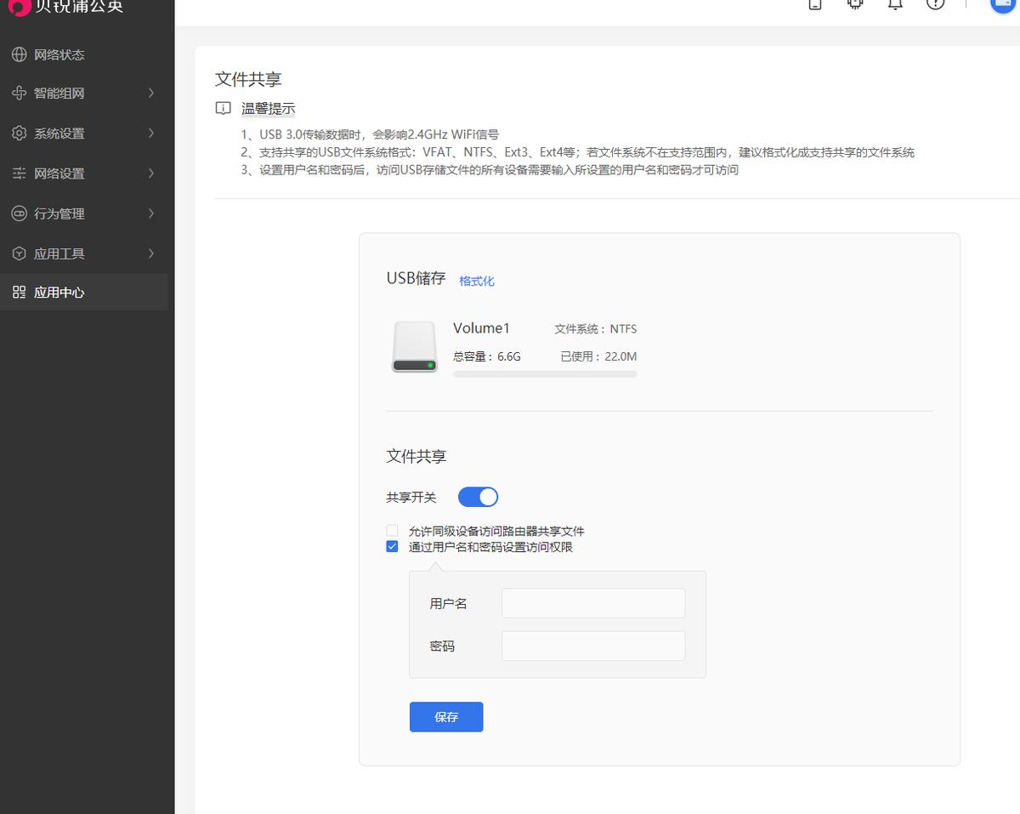Turn off the 共享开关 sharing switch
The width and height of the screenshot is (1020, 814).
478,497
